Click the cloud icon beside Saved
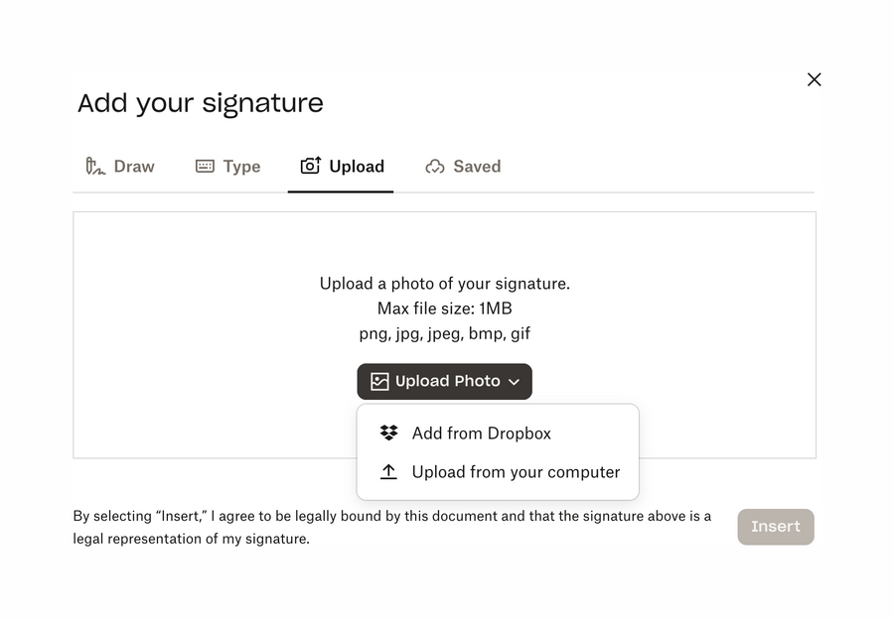This screenshot has height=619, width=894. pyautogui.click(x=434, y=166)
